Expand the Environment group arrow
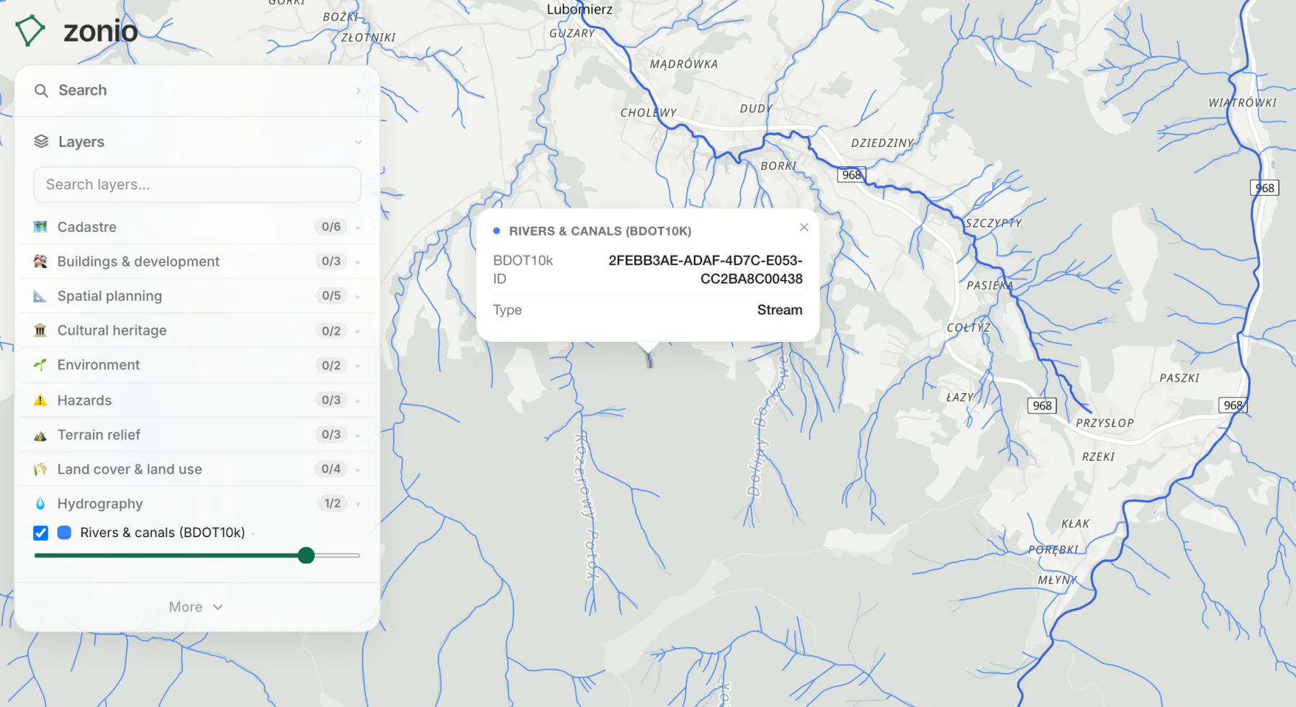Screen dimensions: 1296x707 (x=358, y=366)
